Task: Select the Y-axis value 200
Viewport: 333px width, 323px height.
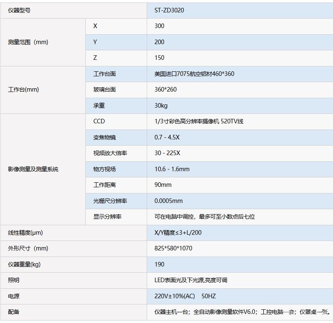Action: pyautogui.click(x=159, y=42)
